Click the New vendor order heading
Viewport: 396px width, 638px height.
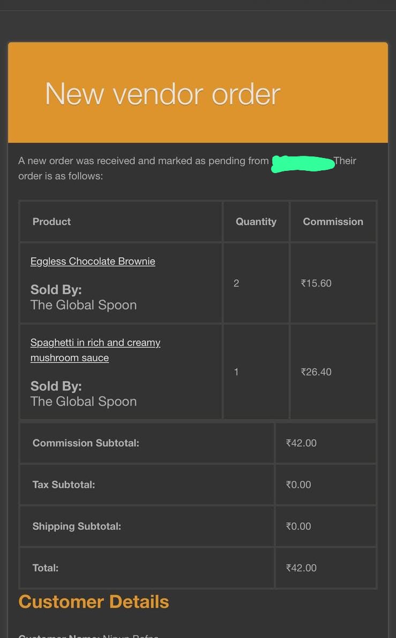162,94
